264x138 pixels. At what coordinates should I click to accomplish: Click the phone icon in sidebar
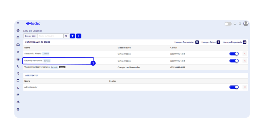point(18,66)
